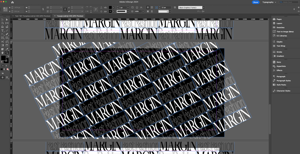Image resolution: width=300 pixels, height=154 pixels.
Task: Open Text to Image (Beta) panel
Action: 285,32
